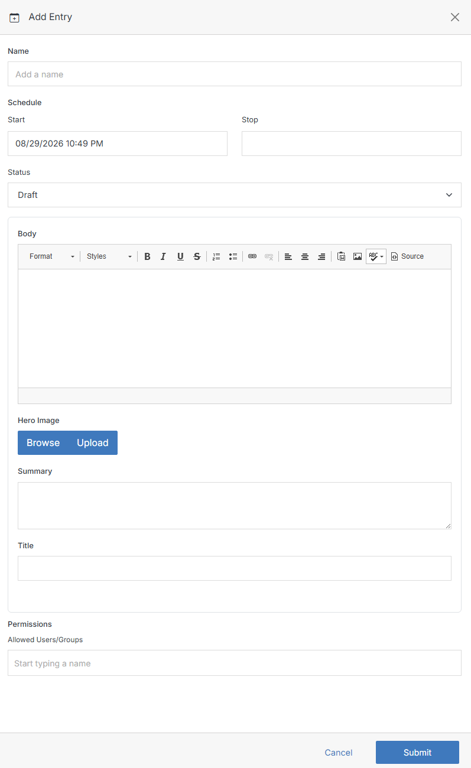Insert a bulleted list

point(233,256)
